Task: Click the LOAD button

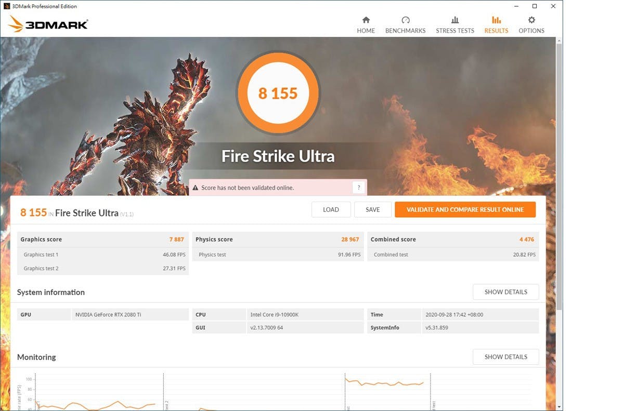Action: coord(331,209)
